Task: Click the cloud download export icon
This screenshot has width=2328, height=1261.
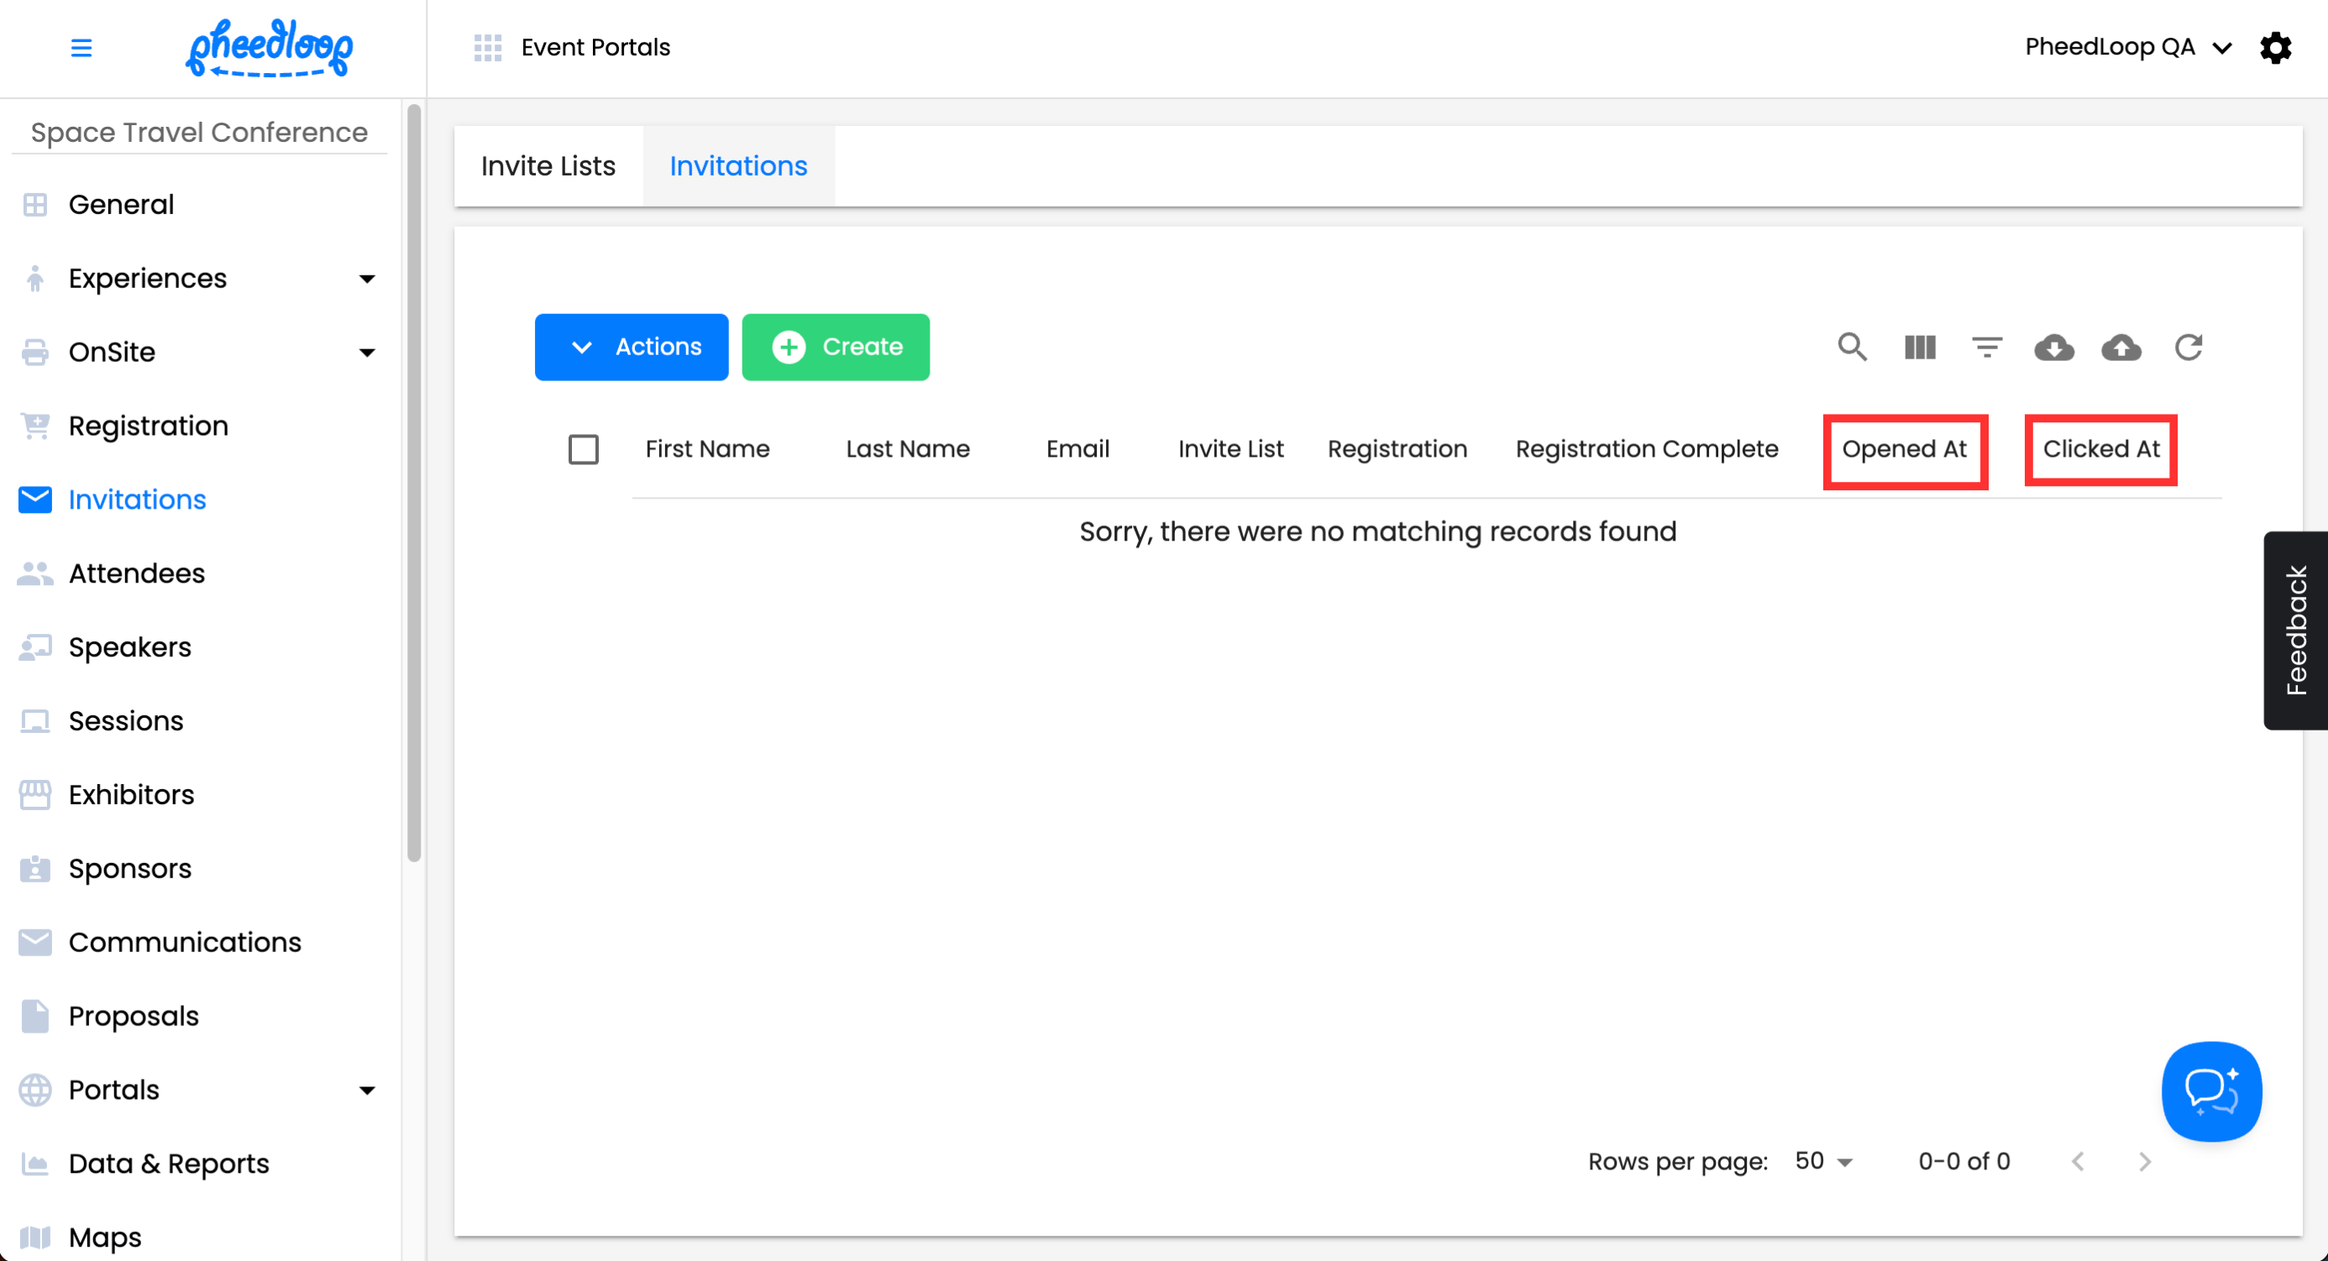Action: (x=2053, y=347)
